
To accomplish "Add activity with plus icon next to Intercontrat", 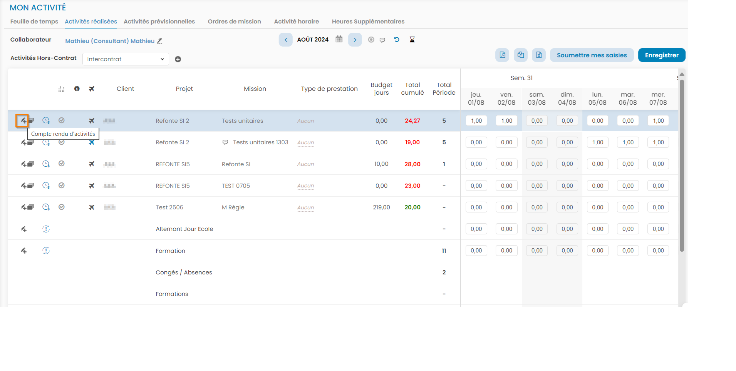I will (x=178, y=59).
